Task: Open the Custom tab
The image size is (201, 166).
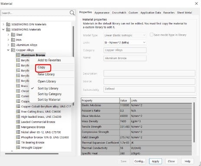Action: (133, 13)
